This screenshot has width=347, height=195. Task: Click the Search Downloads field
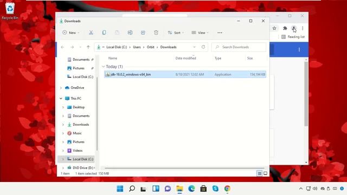239,47
